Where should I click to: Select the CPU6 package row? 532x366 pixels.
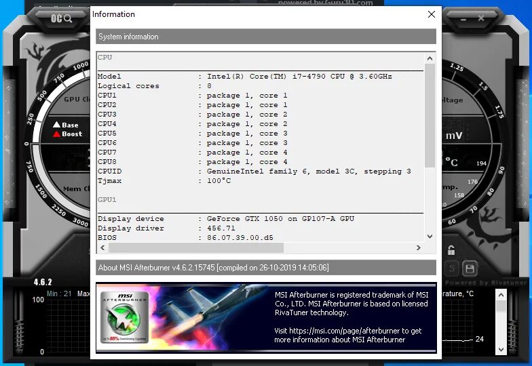tap(193, 143)
